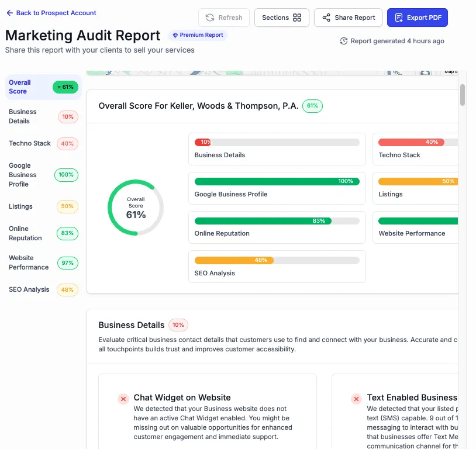Click the Listings 50% progress bar
The image size is (476, 449).
click(x=418, y=182)
